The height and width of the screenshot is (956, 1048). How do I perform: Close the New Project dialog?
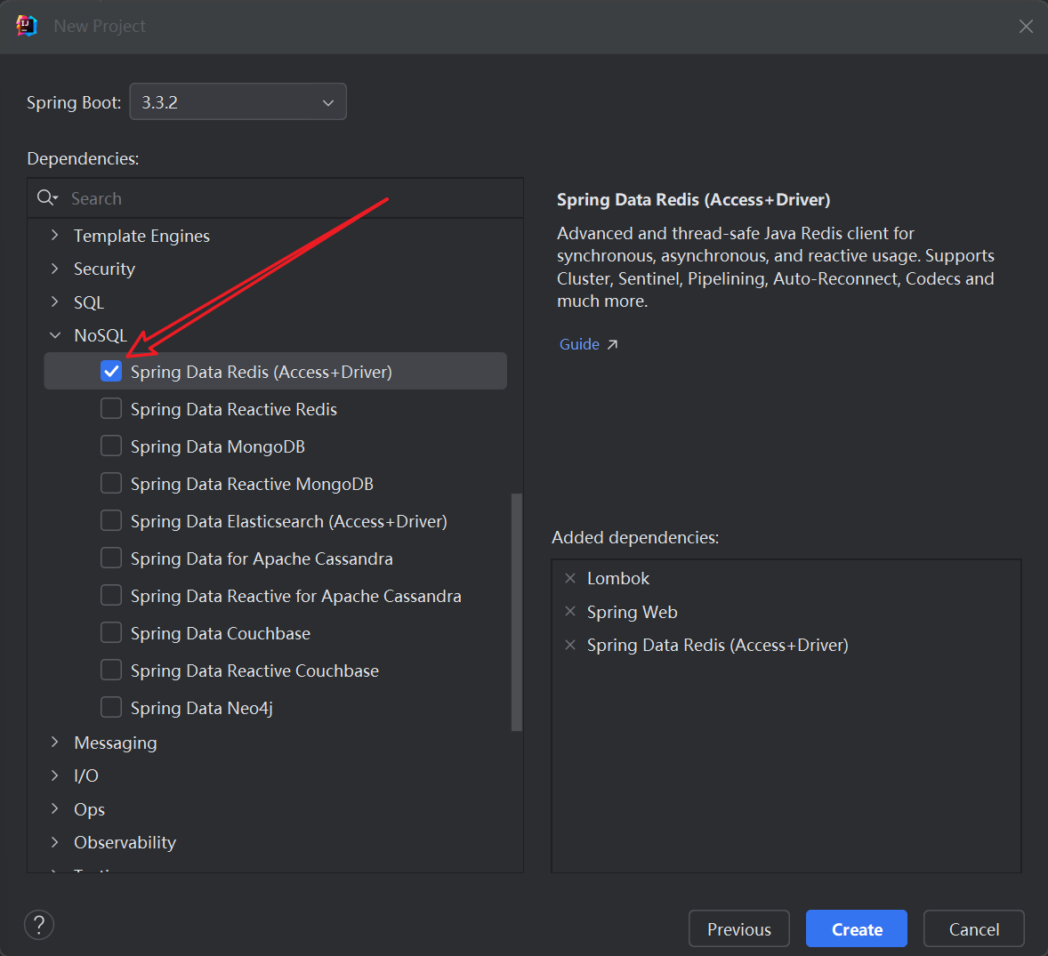[x=1026, y=26]
